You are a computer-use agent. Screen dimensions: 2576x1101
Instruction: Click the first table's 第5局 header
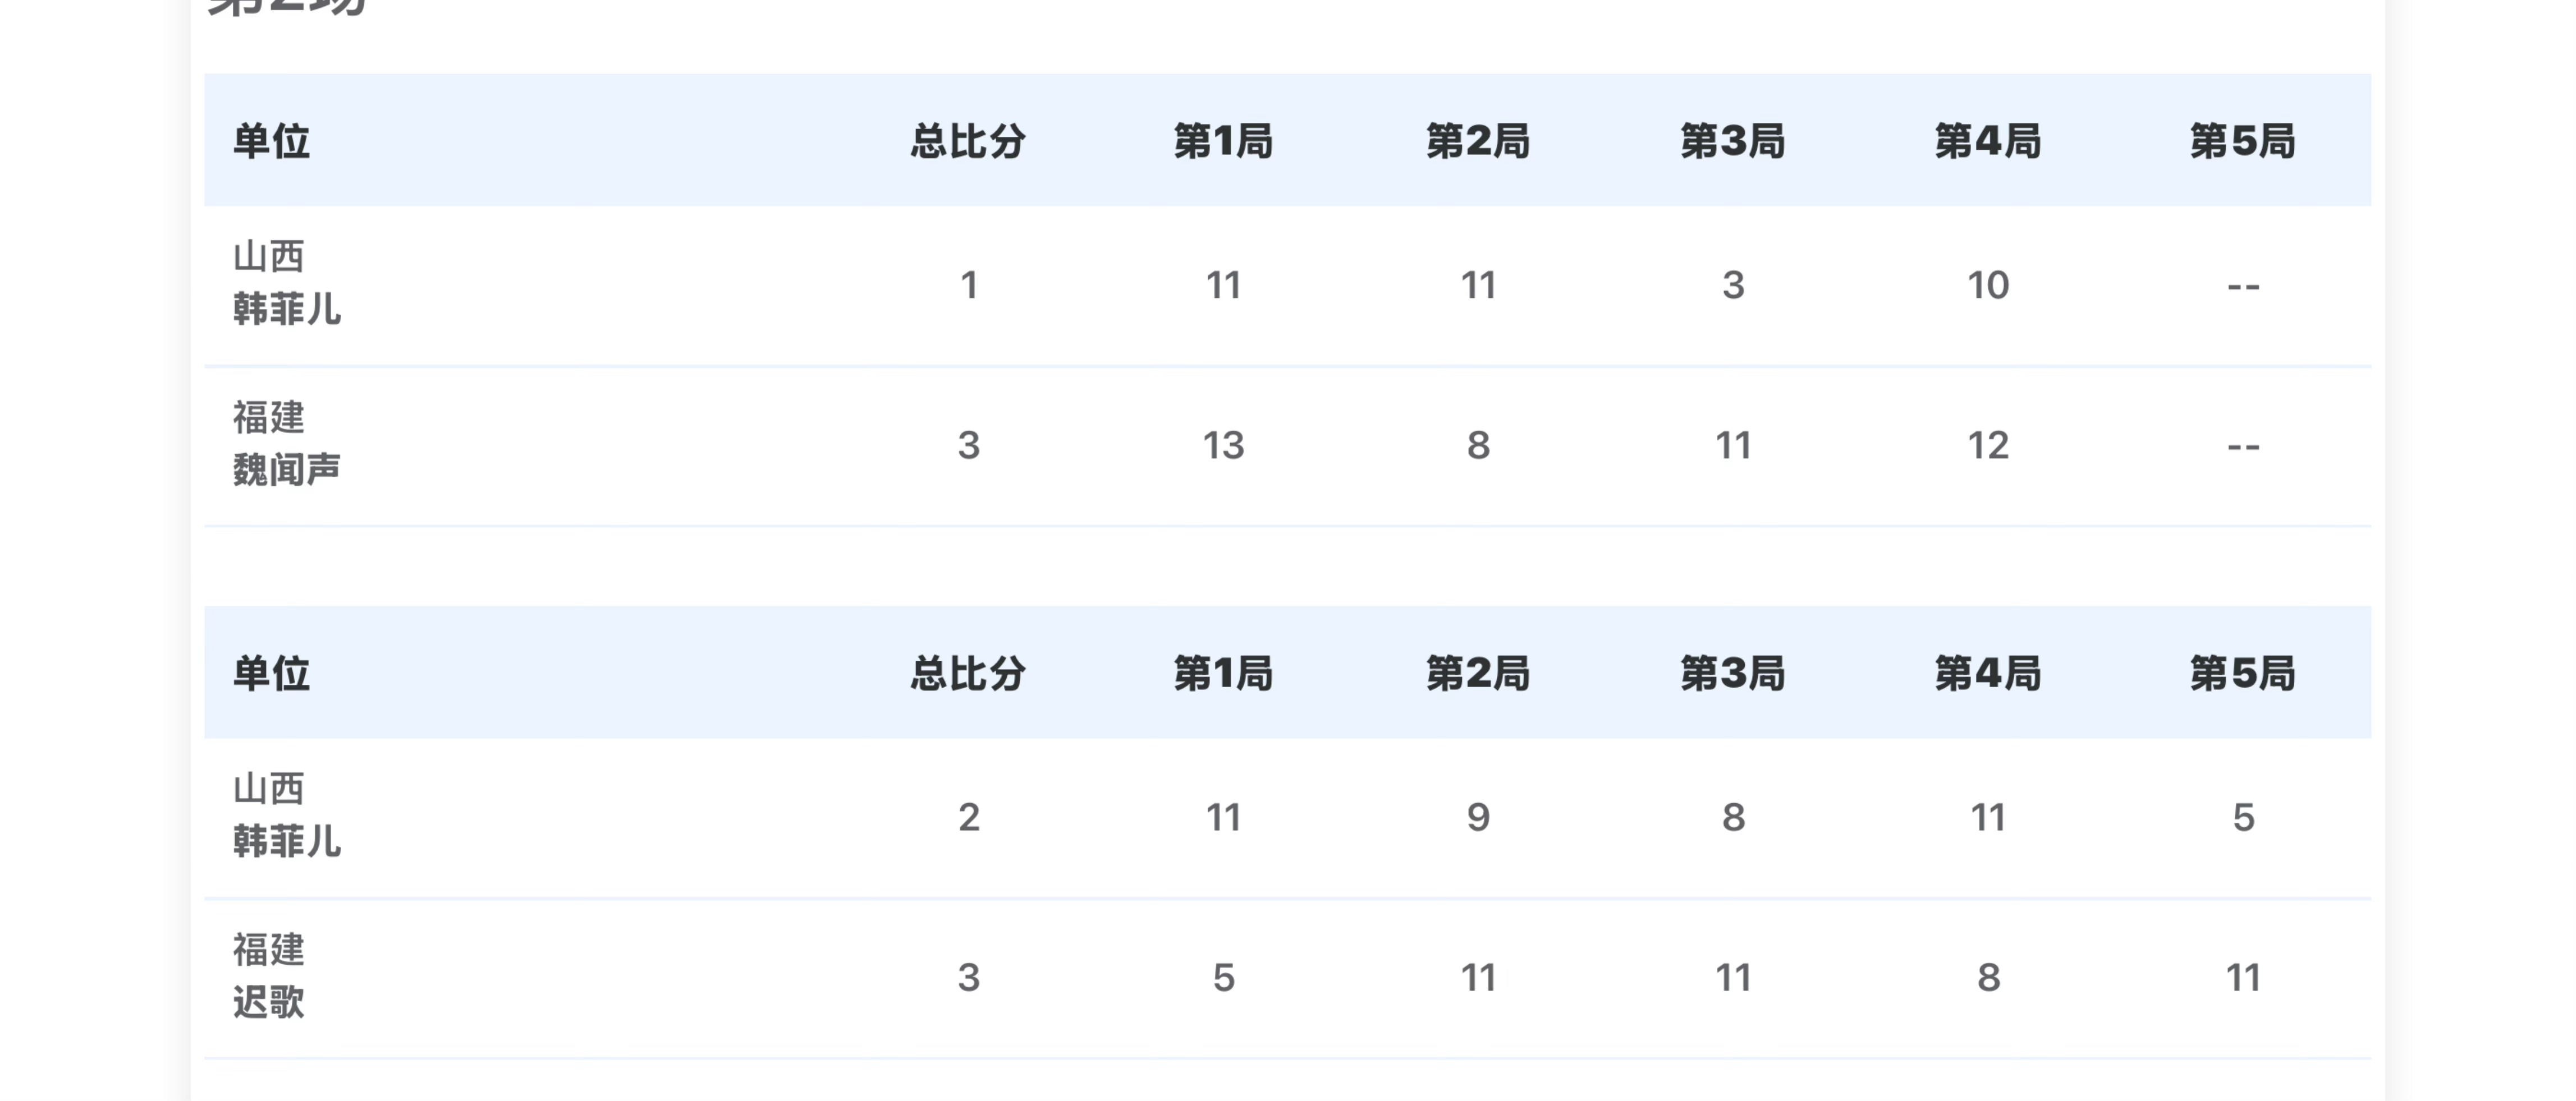pyautogui.click(x=2242, y=141)
